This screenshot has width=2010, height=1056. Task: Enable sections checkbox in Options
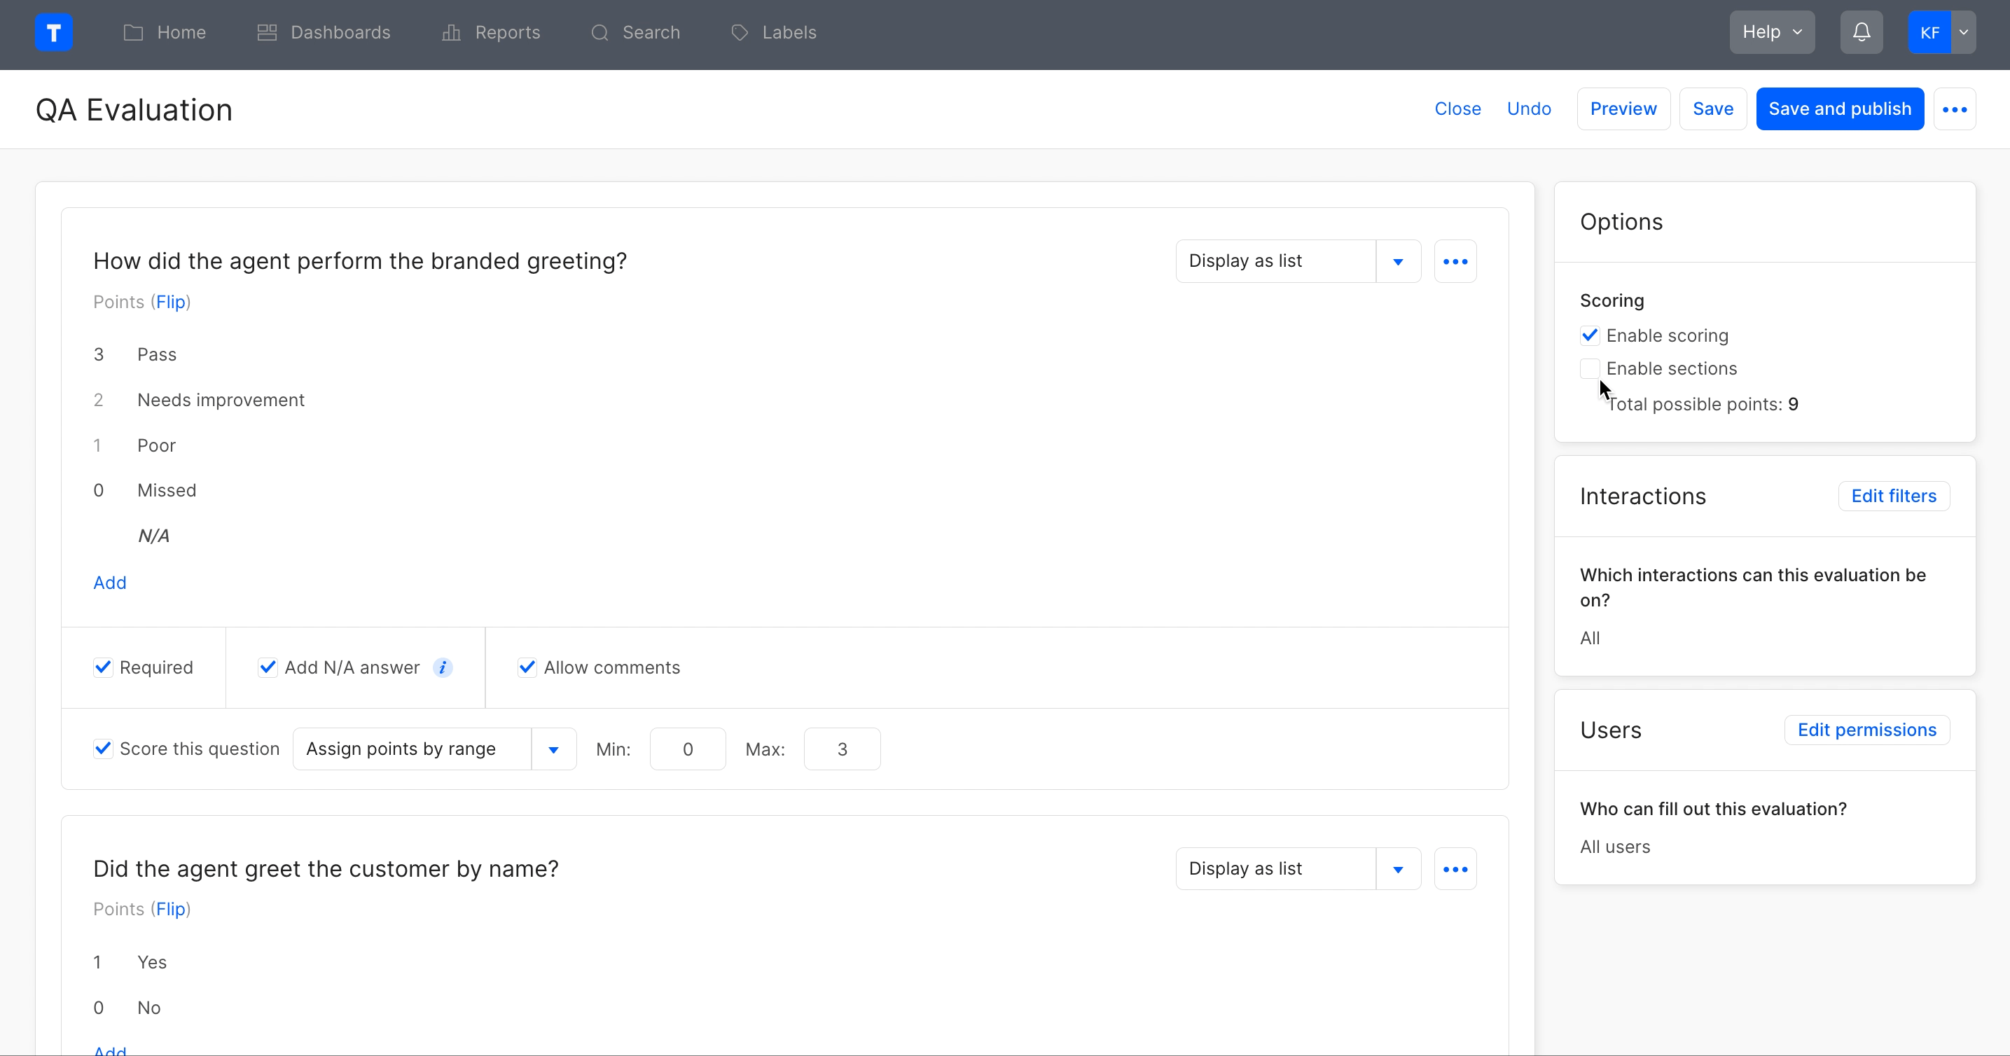pos(1589,368)
